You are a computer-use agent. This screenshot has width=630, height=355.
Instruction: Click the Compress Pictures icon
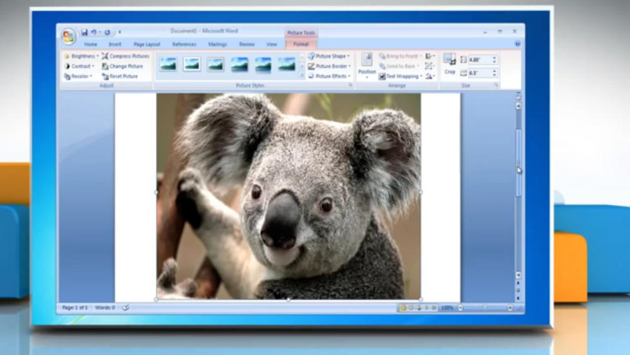click(x=105, y=56)
